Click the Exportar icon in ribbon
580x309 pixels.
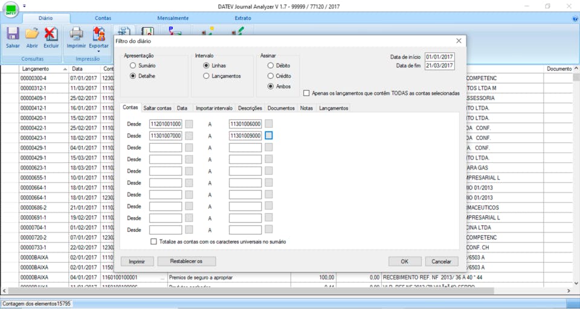(98, 34)
